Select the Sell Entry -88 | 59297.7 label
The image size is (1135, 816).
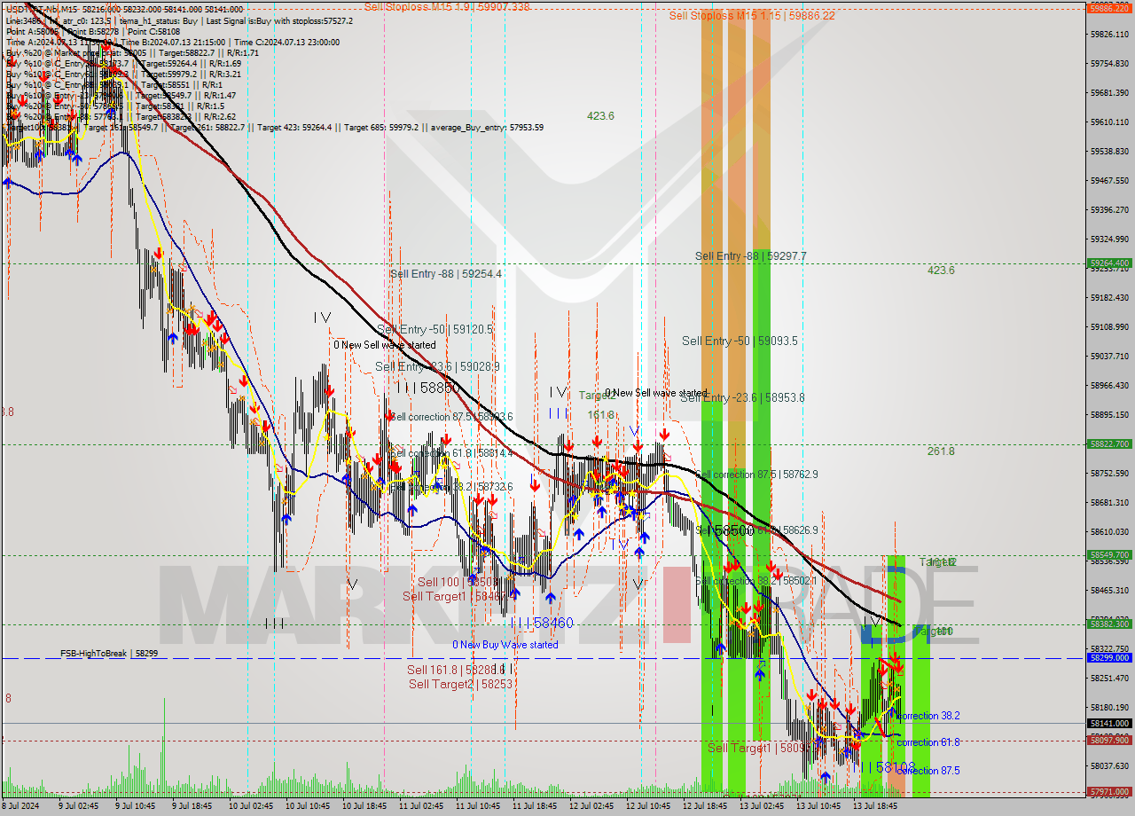coord(751,255)
